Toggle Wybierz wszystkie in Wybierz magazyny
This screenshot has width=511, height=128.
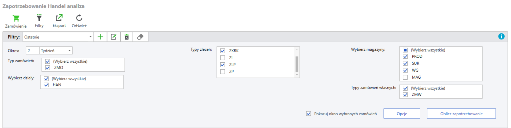coord(405,50)
